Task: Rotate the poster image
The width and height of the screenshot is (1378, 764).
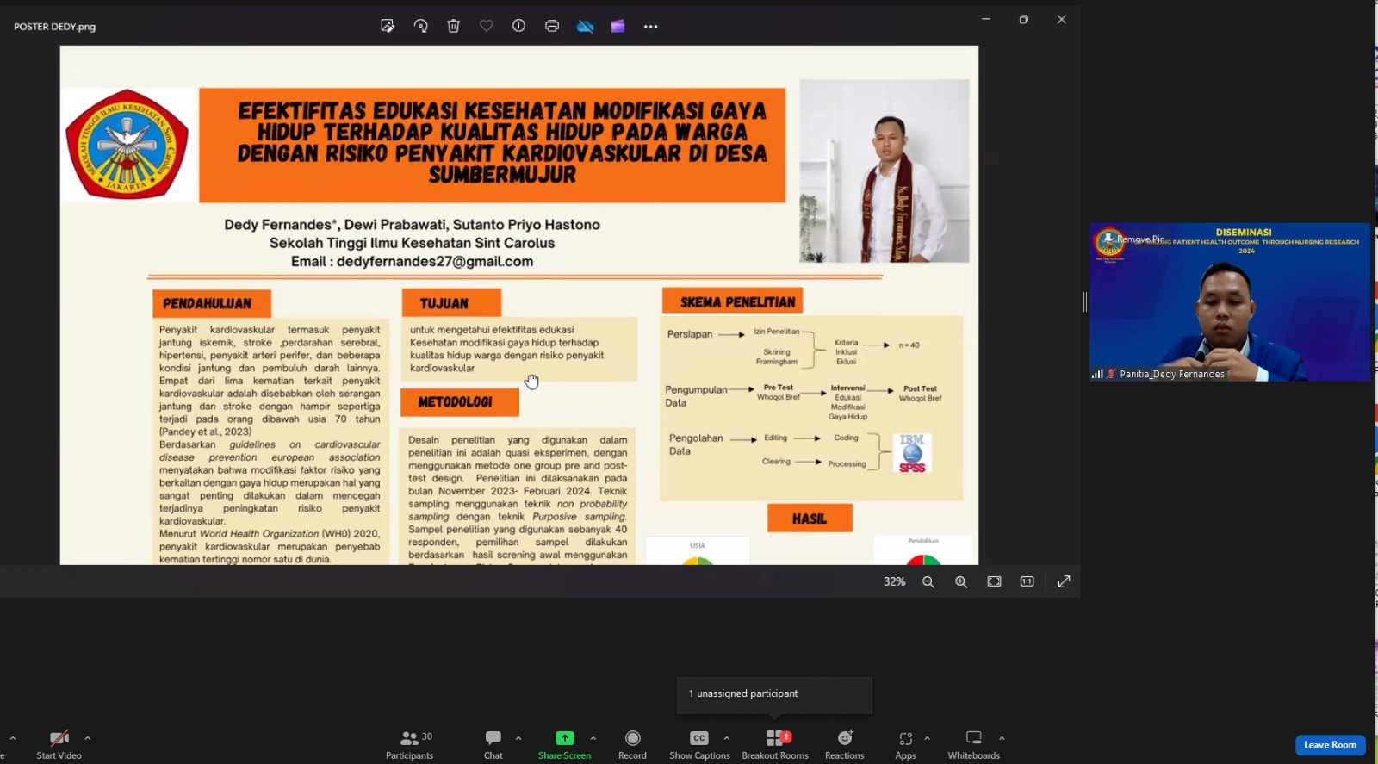Action: [x=420, y=26]
